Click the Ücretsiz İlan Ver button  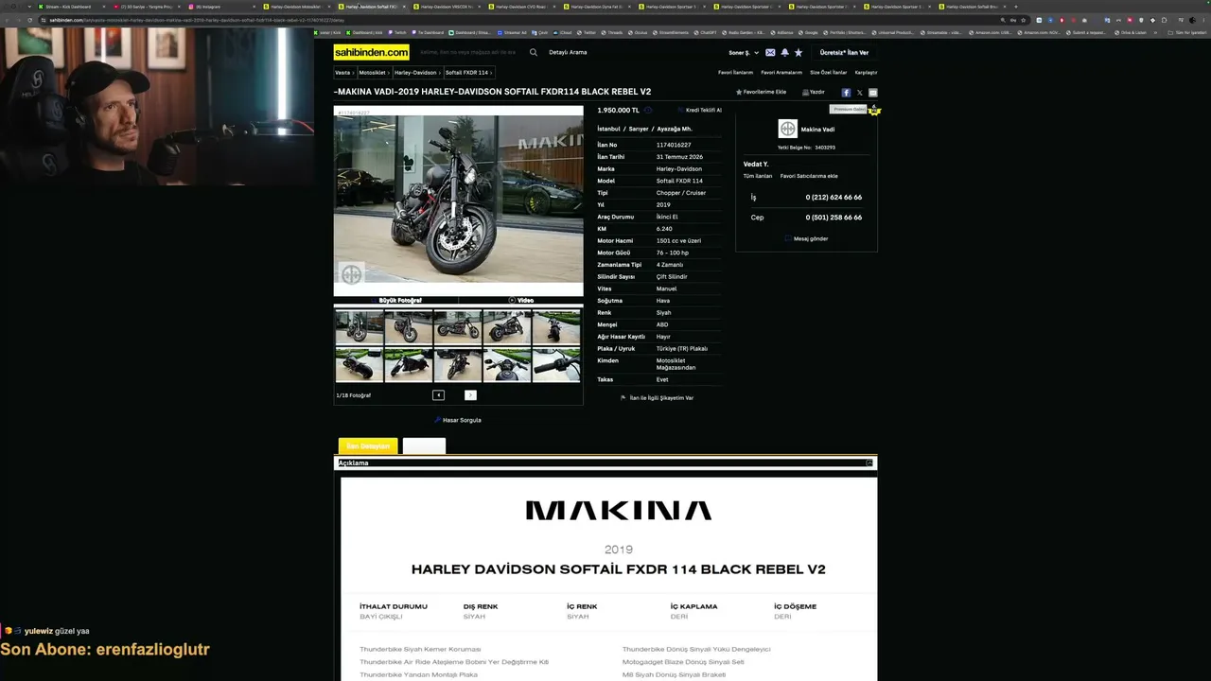[x=844, y=53]
